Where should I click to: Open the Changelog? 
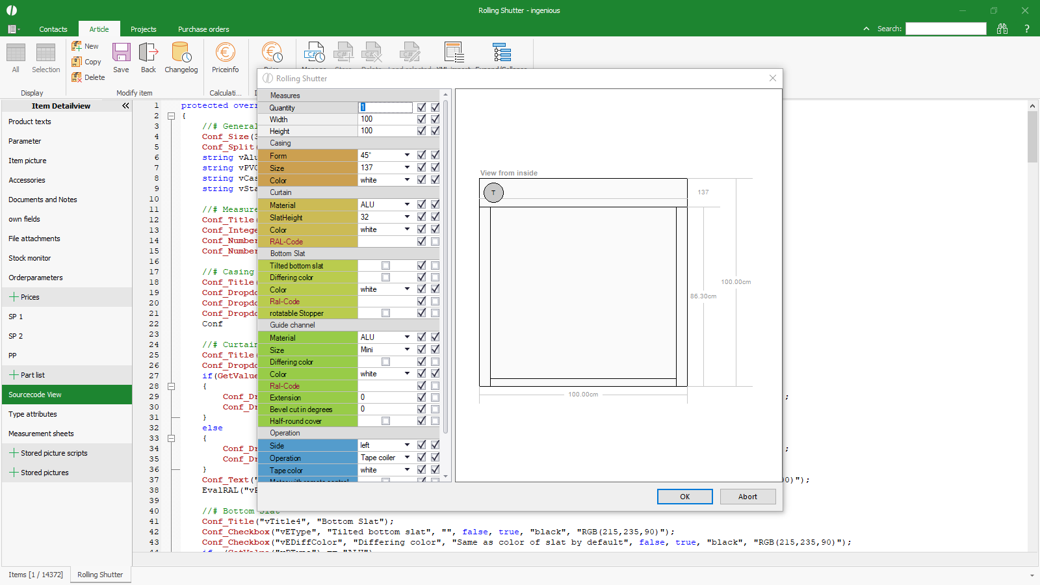pyautogui.click(x=181, y=53)
